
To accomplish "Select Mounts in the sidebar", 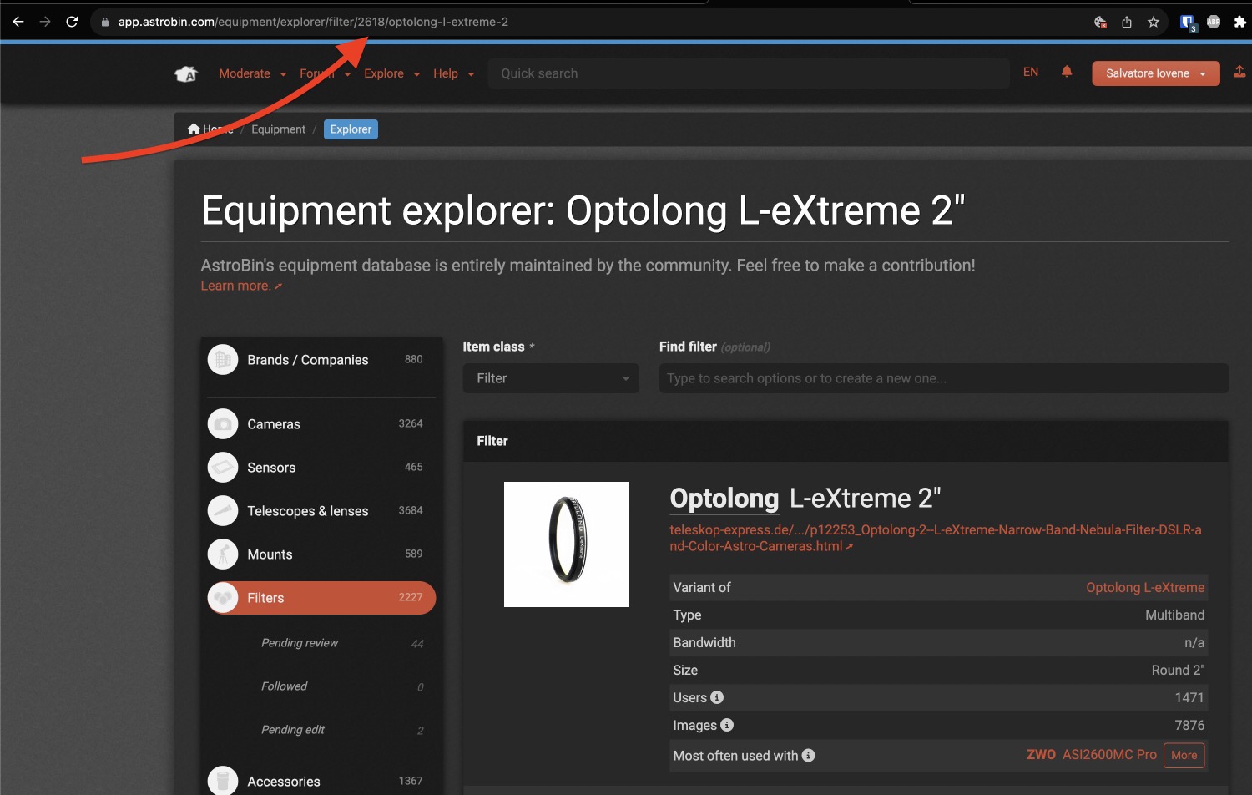I will tap(321, 554).
